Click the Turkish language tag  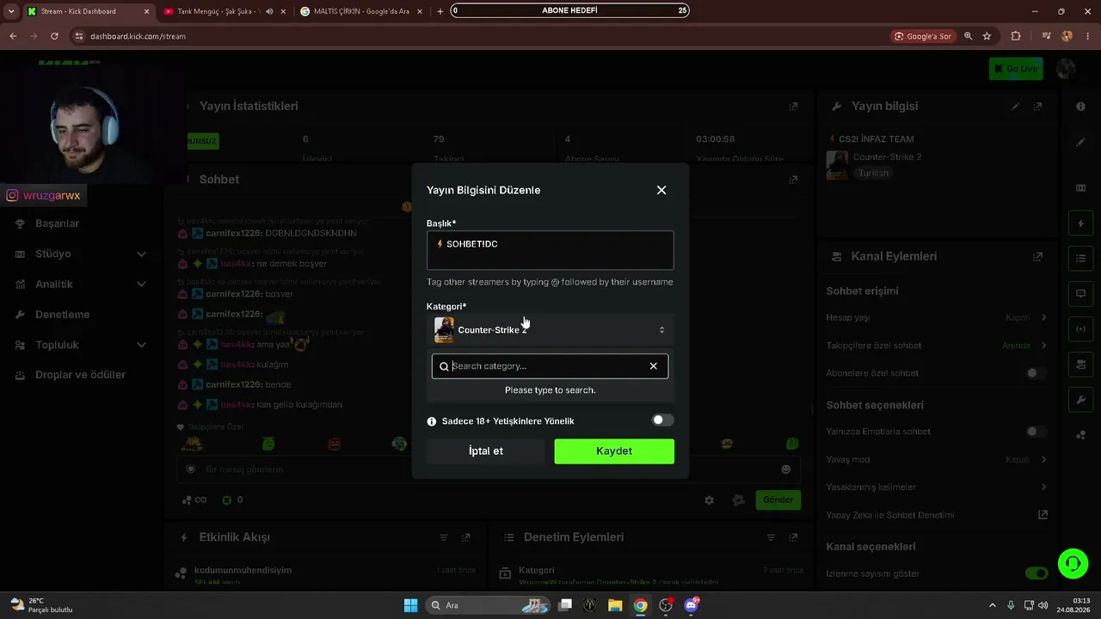tap(873, 173)
